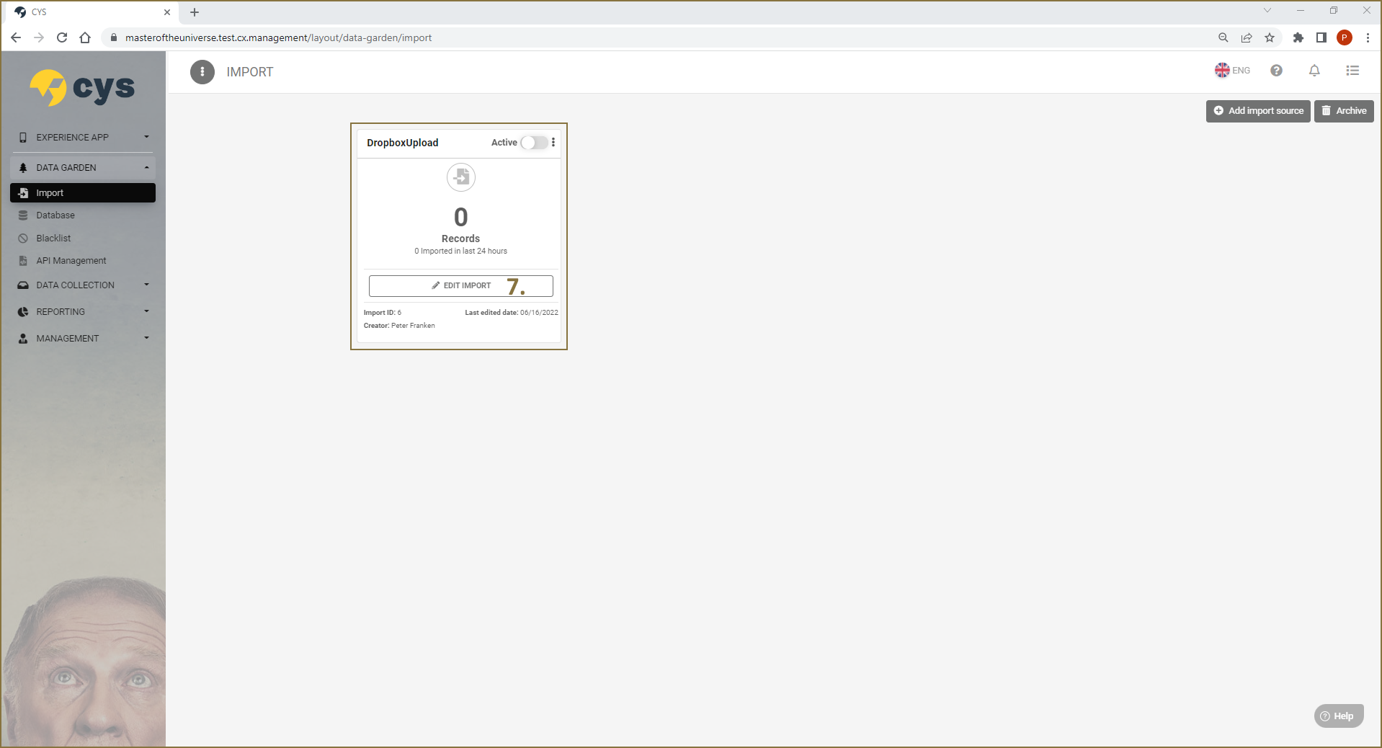Bookmark this page with star icon

click(x=1270, y=37)
